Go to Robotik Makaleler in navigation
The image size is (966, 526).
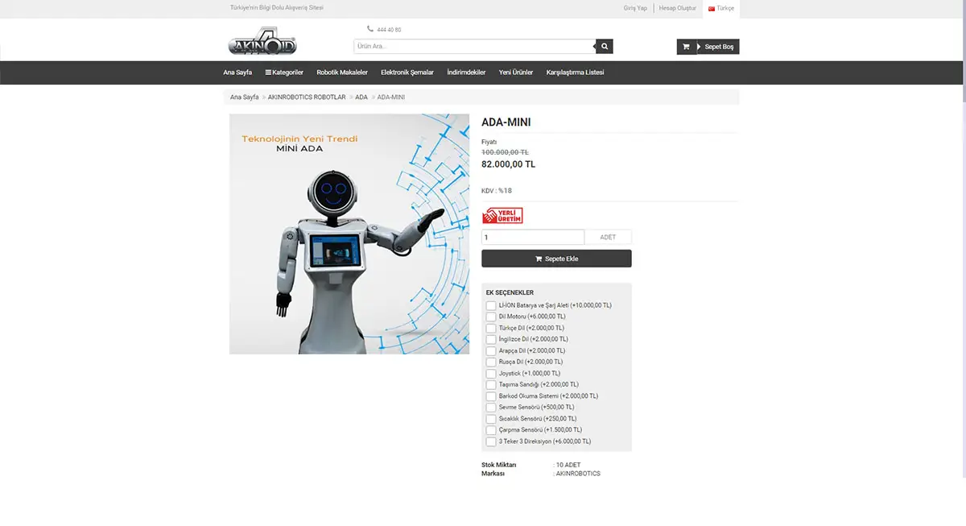(342, 72)
